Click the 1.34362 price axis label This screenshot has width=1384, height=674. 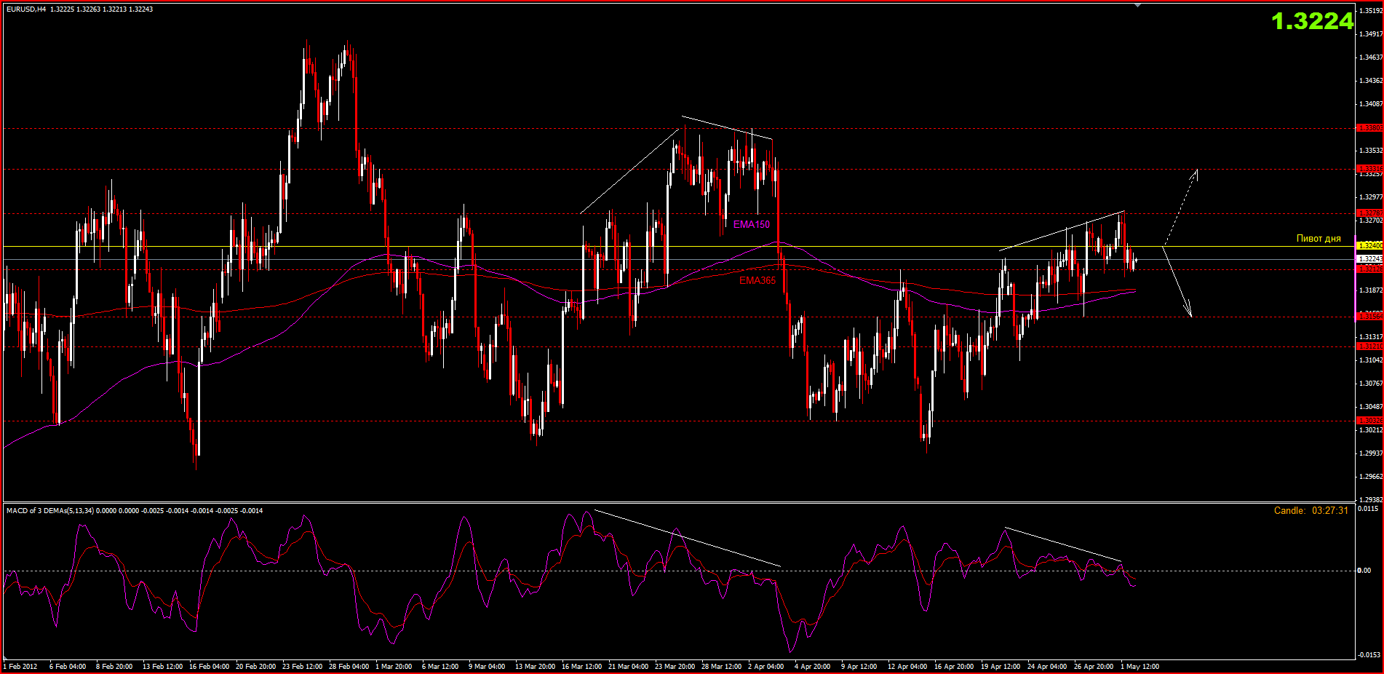[x=1371, y=80]
